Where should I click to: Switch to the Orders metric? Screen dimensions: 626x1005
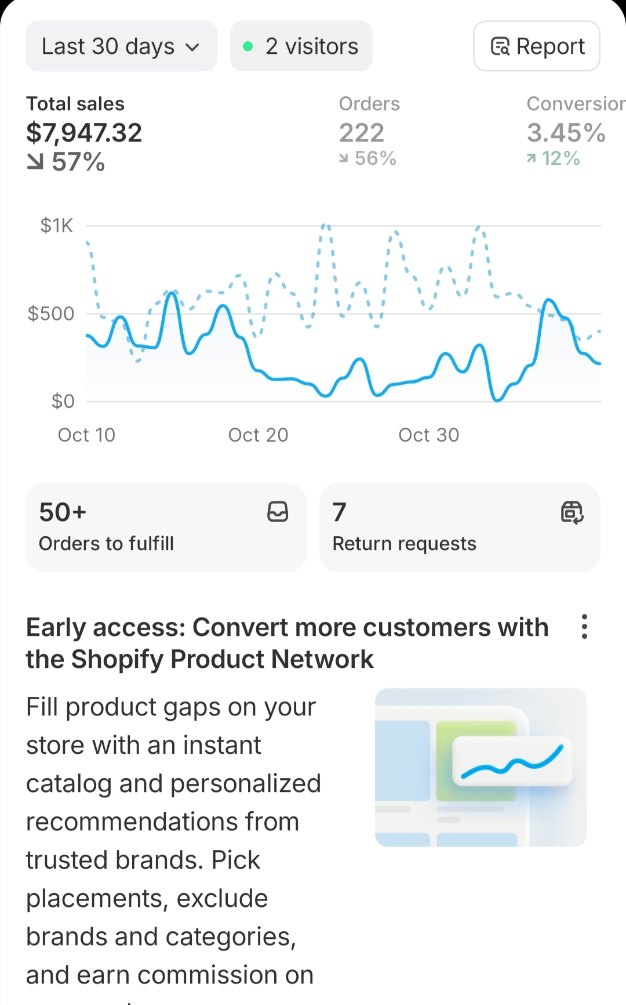369,132
